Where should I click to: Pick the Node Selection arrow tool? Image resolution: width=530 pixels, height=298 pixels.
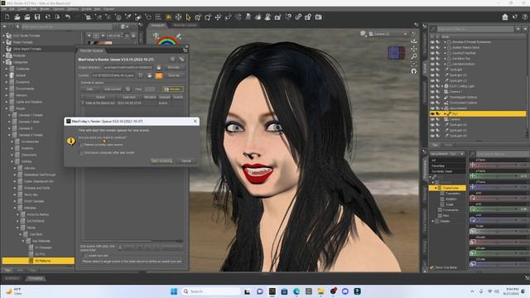click(x=188, y=17)
